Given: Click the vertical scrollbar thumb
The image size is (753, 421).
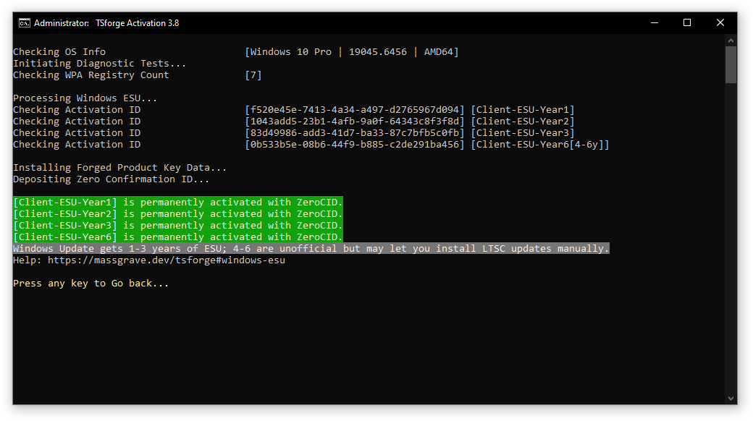Looking at the screenshot, I should click(731, 65).
